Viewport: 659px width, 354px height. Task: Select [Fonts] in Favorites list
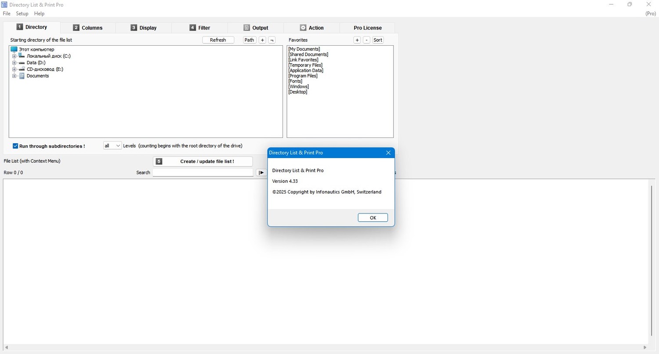295,81
